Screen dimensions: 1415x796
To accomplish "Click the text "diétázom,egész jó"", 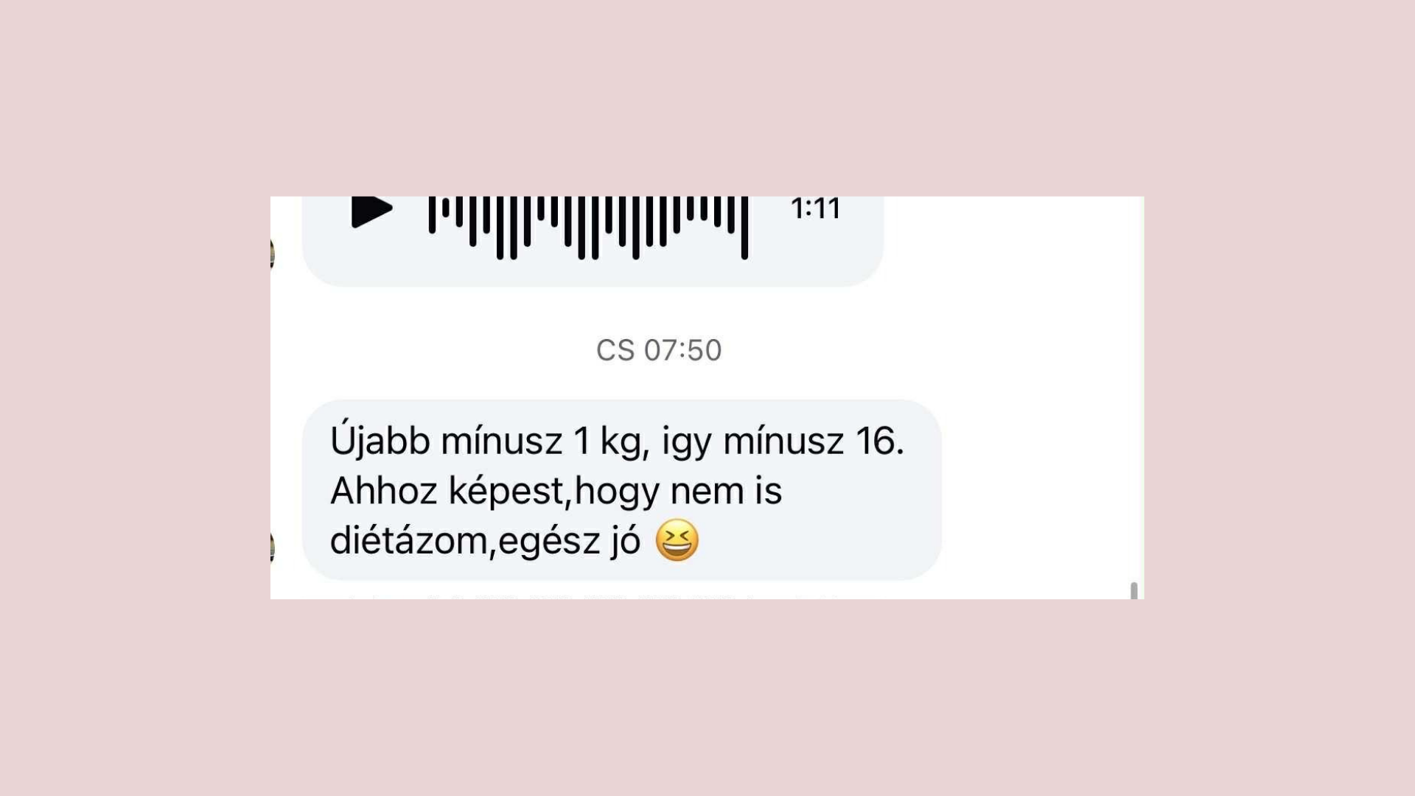I will (485, 540).
